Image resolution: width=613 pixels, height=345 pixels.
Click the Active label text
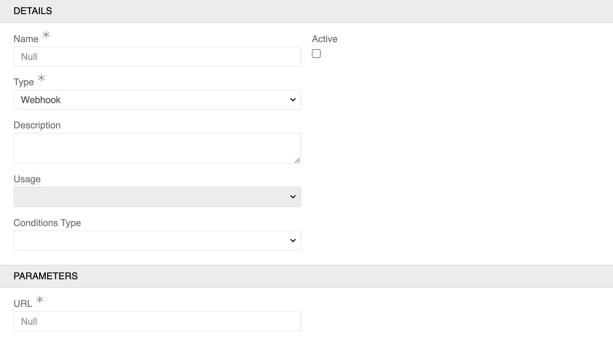coord(324,39)
